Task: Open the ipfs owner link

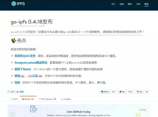Action: 12,92
